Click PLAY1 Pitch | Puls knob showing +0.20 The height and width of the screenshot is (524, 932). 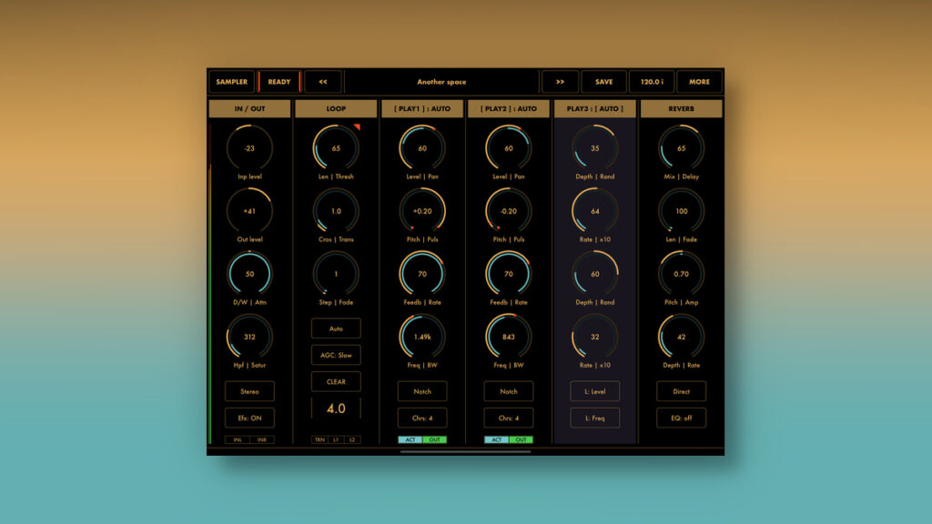(422, 211)
